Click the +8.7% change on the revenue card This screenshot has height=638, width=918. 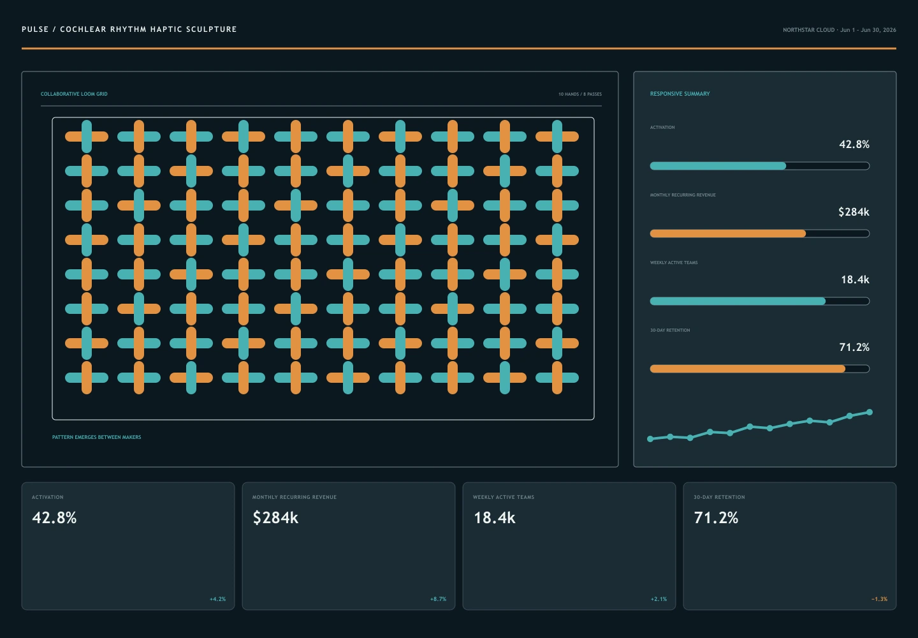[438, 599]
